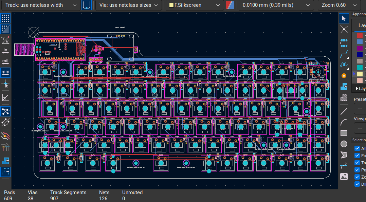Image resolution: width=366 pixels, height=202 pixels.
Task: Open the Track width dropdown
Action: click(x=41, y=5)
